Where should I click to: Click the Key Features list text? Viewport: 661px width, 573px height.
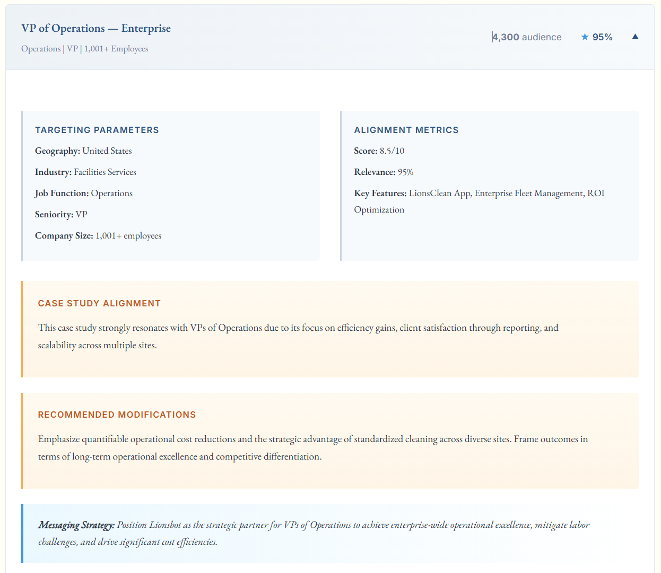(x=479, y=201)
